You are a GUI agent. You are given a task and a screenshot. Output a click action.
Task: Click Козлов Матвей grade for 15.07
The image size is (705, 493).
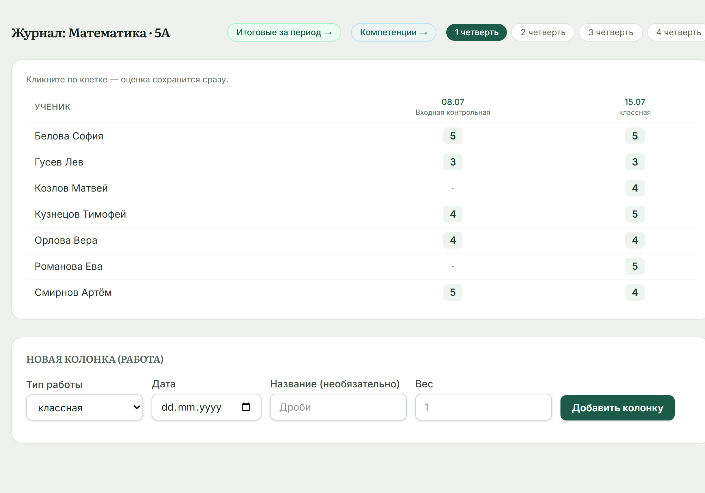click(635, 188)
